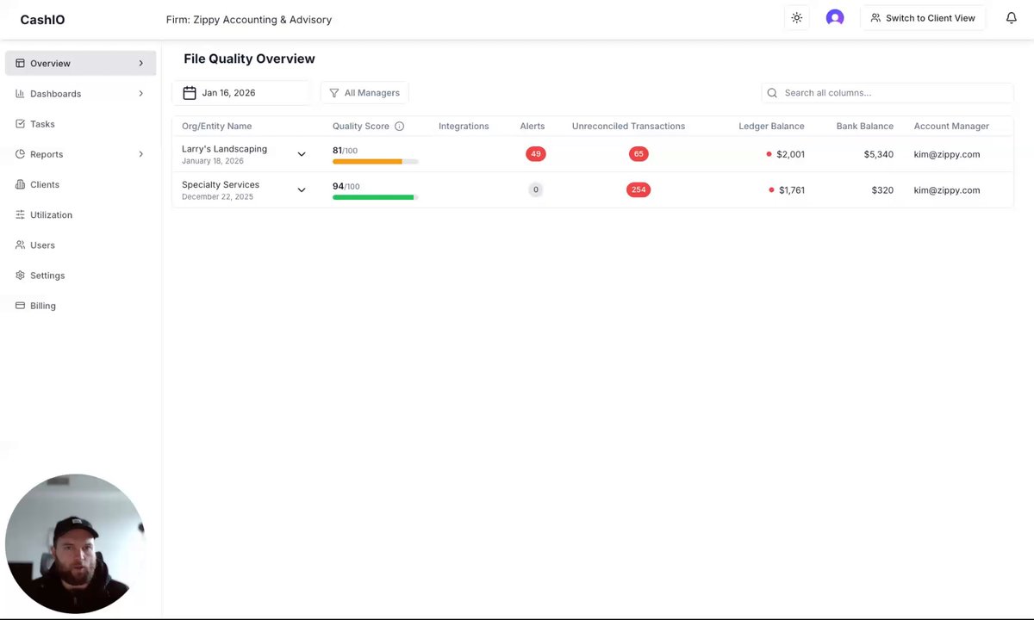The image size is (1034, 620).
Task: Open the Users menu item
Action: point(42,245)
